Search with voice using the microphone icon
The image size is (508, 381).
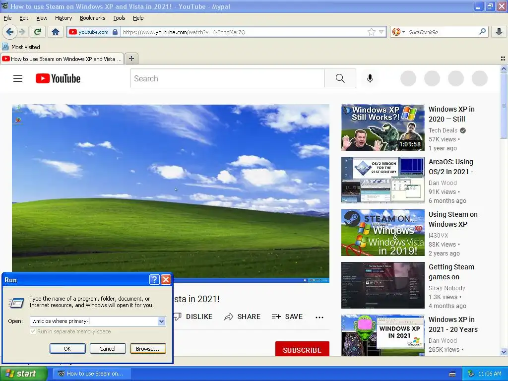(370, 78)
